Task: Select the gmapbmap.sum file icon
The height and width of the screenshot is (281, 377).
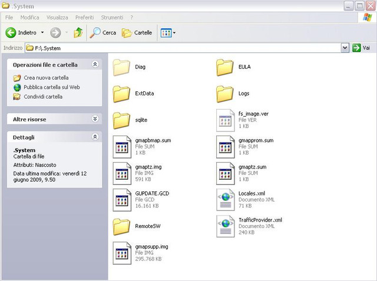Action: (122, 147)
